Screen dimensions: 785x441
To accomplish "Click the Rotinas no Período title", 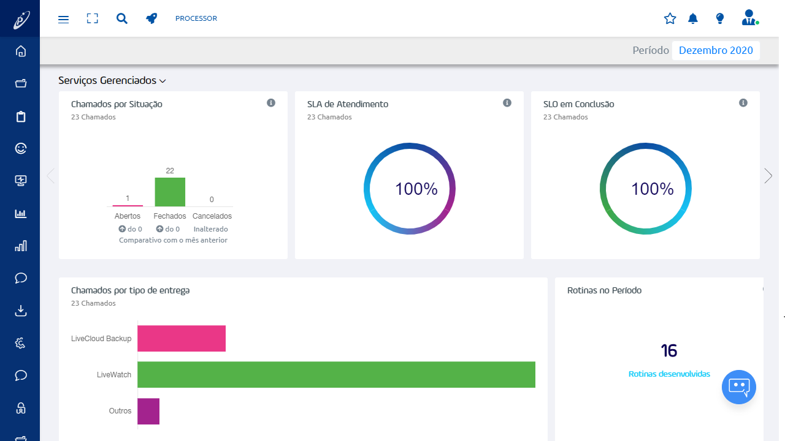I will 605,290.
